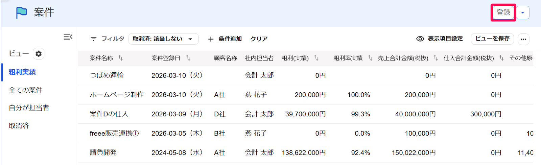Click the 0.0% margin cell
The width and height of the screenshot is (541, 165).
(x=362, y=133)
